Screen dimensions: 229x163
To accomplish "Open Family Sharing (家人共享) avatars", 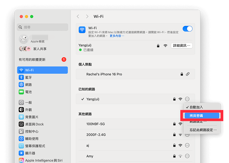I will [x=25, y=49].
